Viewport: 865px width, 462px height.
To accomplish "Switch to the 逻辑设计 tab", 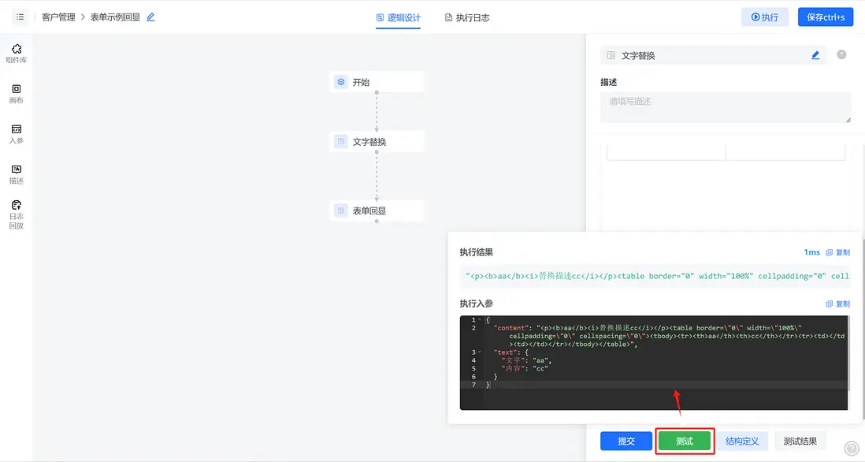I will click(x=399, y=17).
